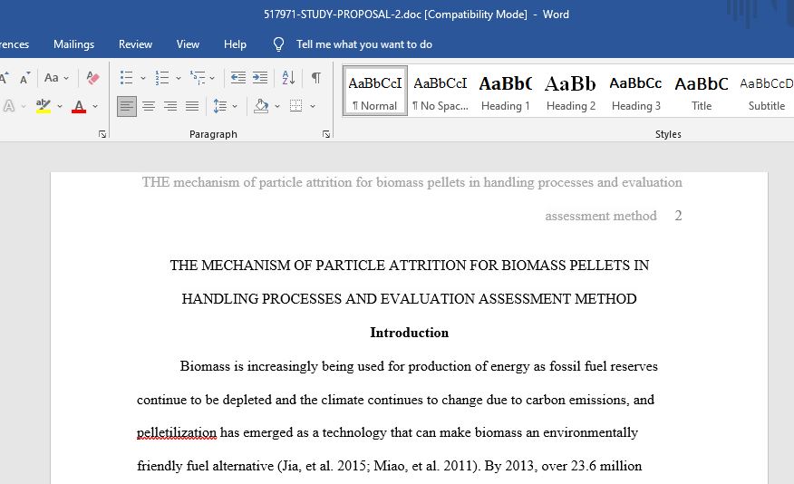Toggle Align Left
Viewport: 794px width, 484px height.
[x=127, y=106]
